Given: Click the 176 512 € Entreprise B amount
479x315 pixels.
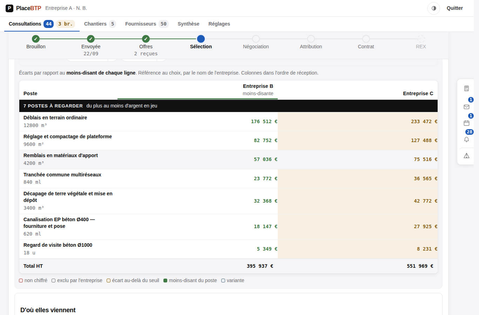Looking at the screenshot, I should click(x=264, y=121).
